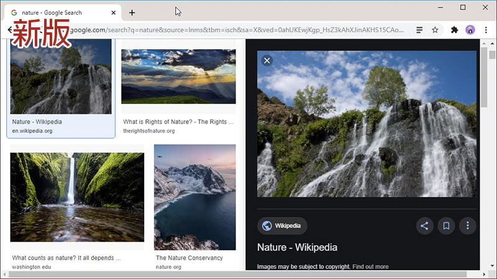Open a new tab with plus button
Screen dimensions: 497x279
click(132, 12)
